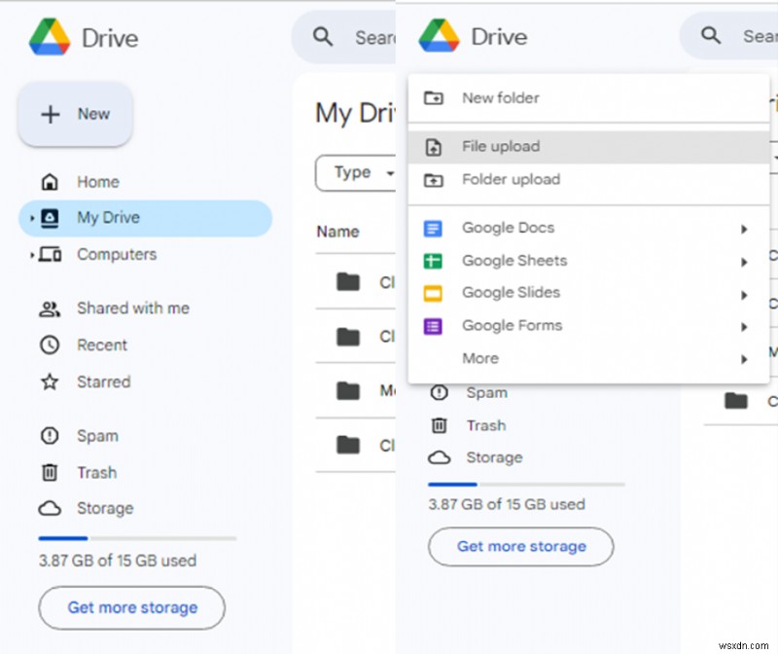The width and height of the screenshot is (778, 654).
Task: Choose File upload from the menu
Action: [588, 147]
